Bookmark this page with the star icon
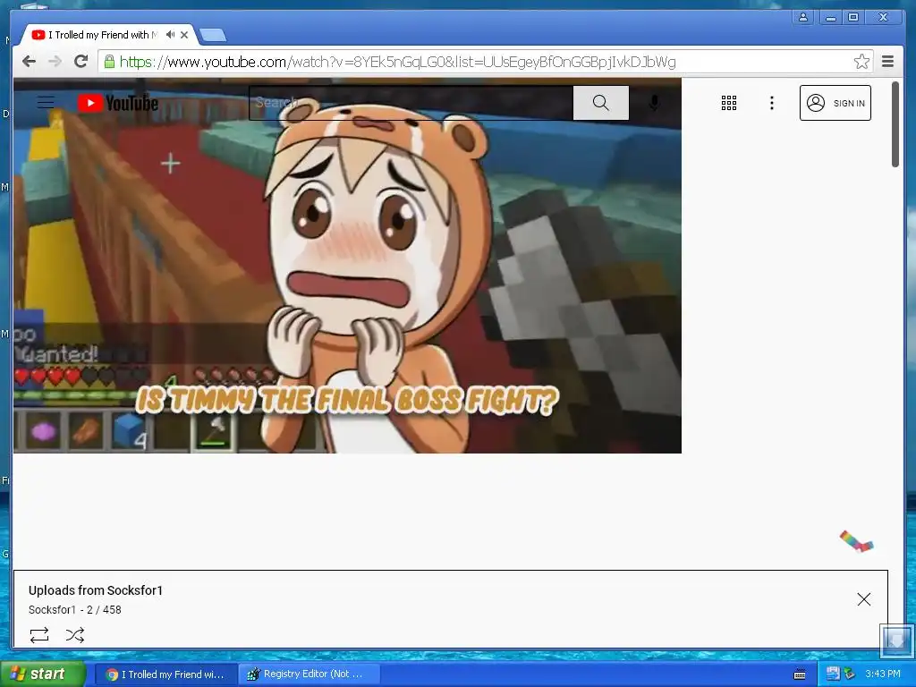This screenshot has width=916, height=687. click(861, 62)
